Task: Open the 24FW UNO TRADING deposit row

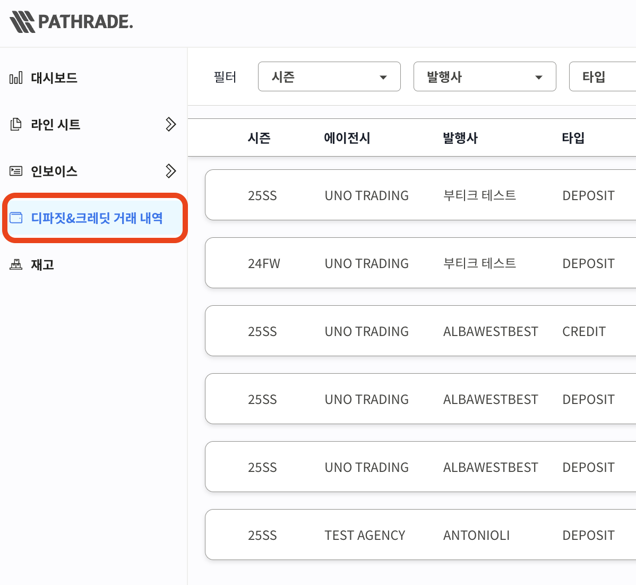Action: tap(419, 263)
